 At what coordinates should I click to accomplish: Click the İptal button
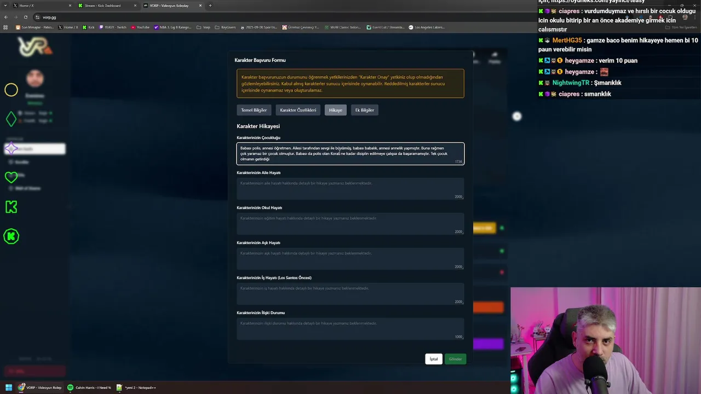pos(433,359)
